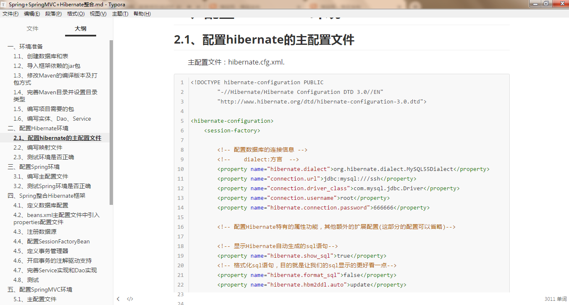Image resolution: width=569 pixels, height=305 pixels.
Task: Jump to outline item 二、配置Hibernate环境
Action: [38, 128]
